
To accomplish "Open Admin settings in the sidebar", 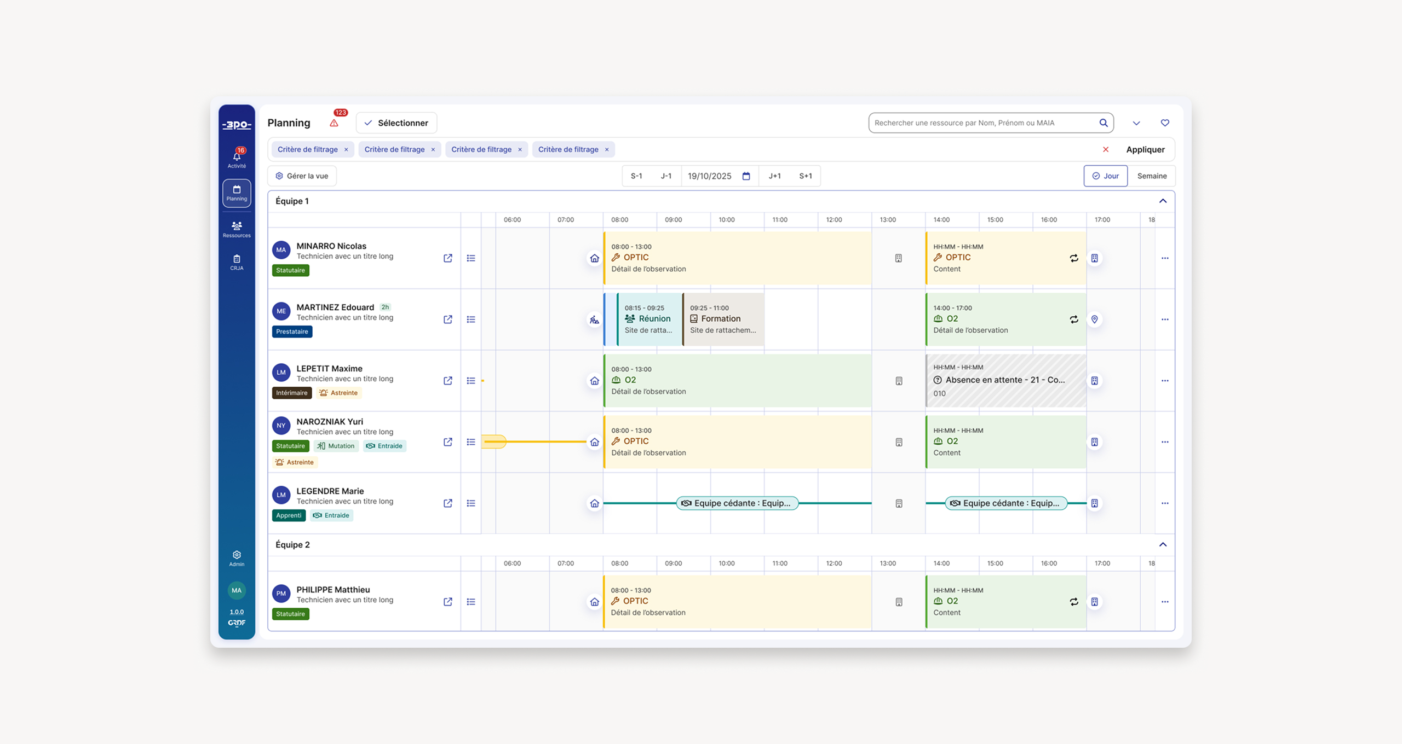I will coord(237,559).
